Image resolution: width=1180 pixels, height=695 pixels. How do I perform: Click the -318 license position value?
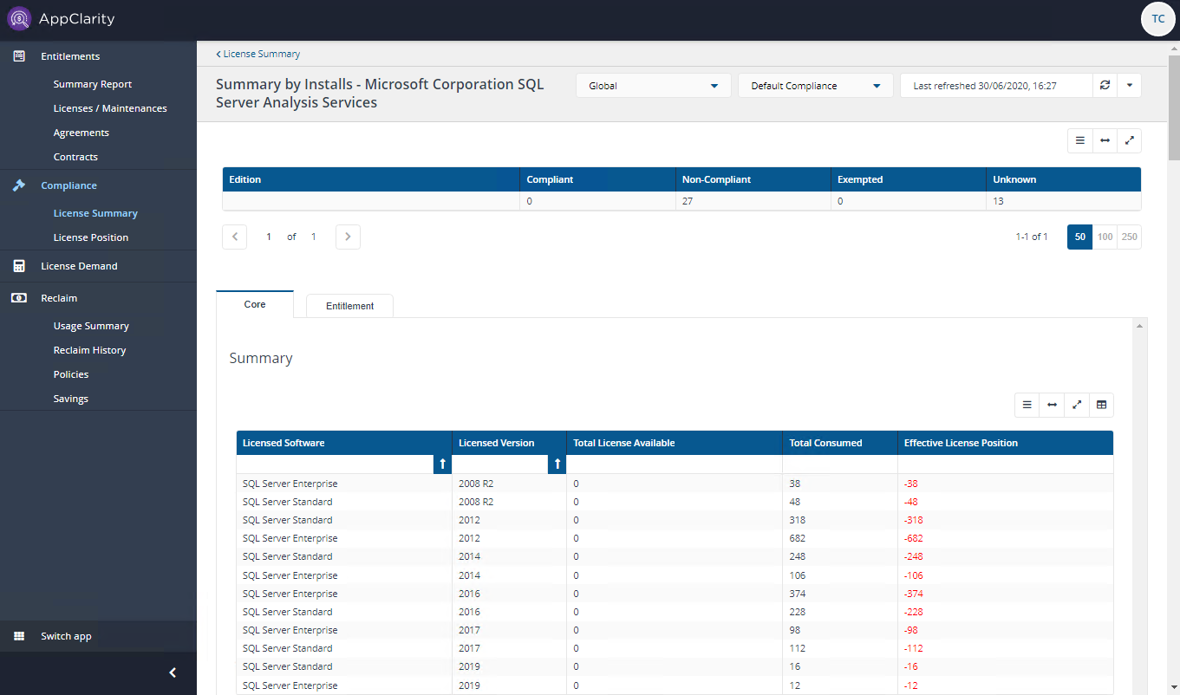(913, 520)
